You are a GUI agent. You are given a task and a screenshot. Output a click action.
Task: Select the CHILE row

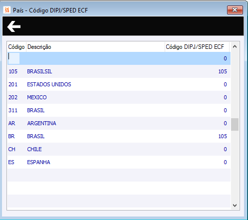119,149
